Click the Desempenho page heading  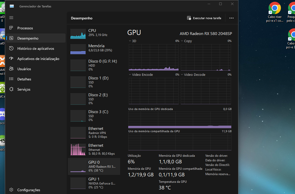click(82, 18)
